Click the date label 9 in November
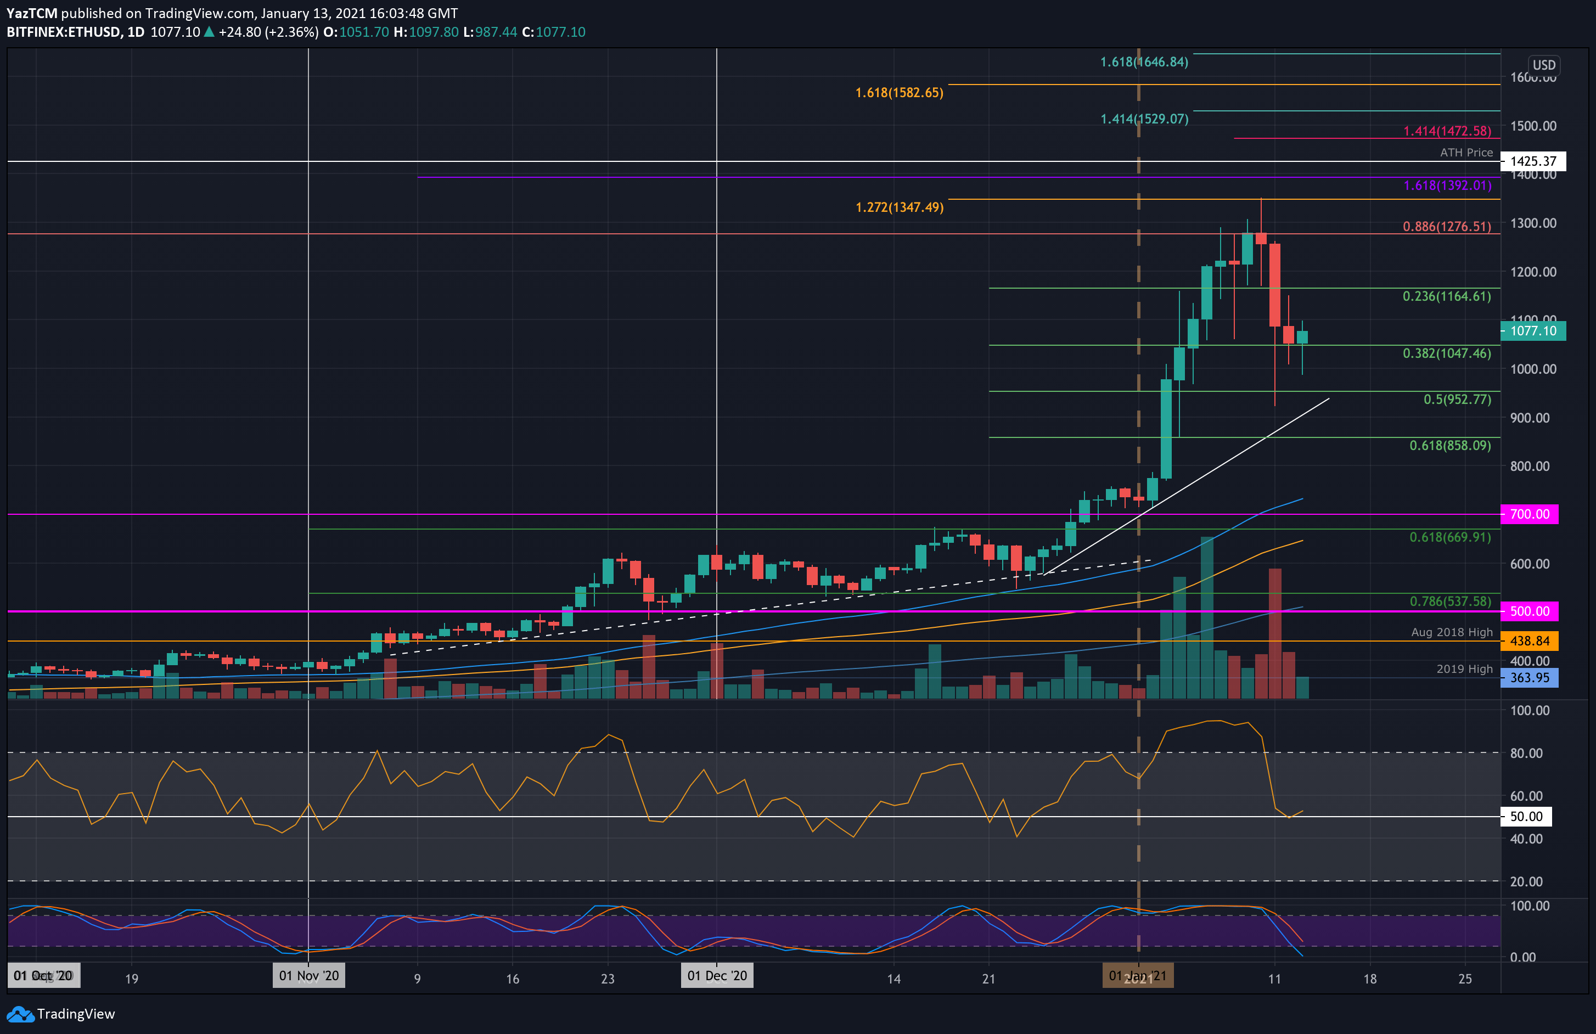Screen dimensions: 1596x1034 (417, 979)
